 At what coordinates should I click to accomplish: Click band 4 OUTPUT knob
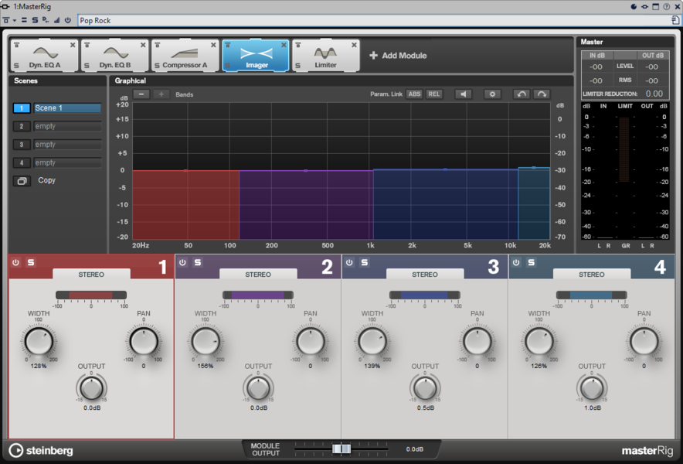(592, 388)
